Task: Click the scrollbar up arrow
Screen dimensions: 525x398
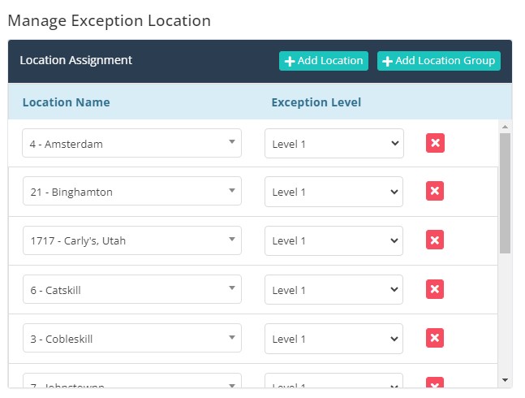Action: [x=505, y=127]
